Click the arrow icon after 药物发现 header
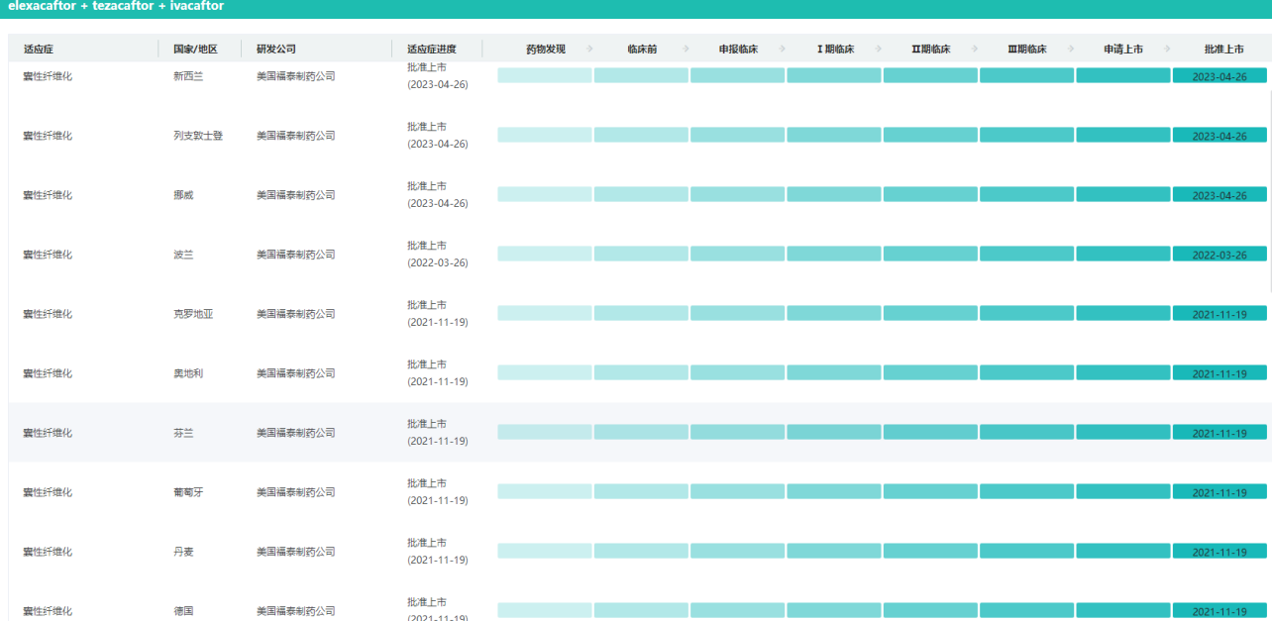Viewport: 1272px width, 621px height. 590,50
